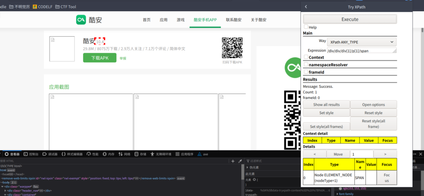Collapse the div class="container" node

(5, 194)
